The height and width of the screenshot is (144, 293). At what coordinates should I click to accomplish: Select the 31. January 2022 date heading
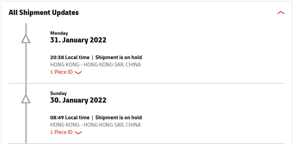[x=78, y=40]
